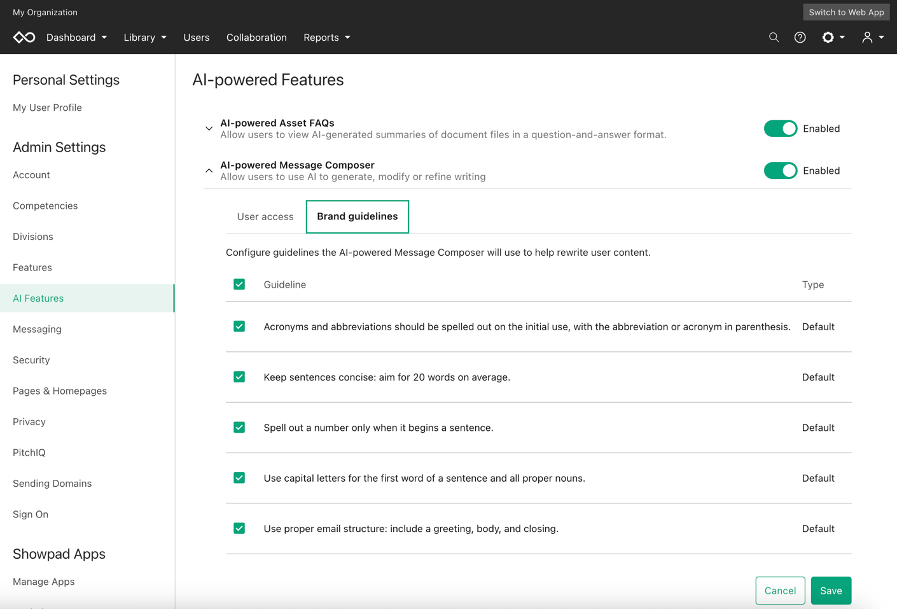Open Privacy admin settings

coord(29,422)
